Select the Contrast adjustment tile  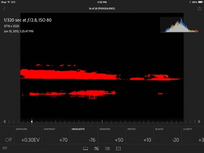click(x=56, y=135)
